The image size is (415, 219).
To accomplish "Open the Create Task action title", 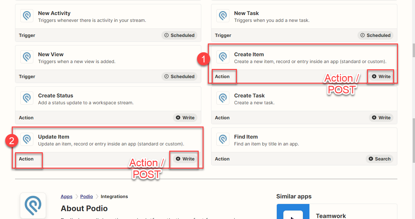I will tap(249, 95).
